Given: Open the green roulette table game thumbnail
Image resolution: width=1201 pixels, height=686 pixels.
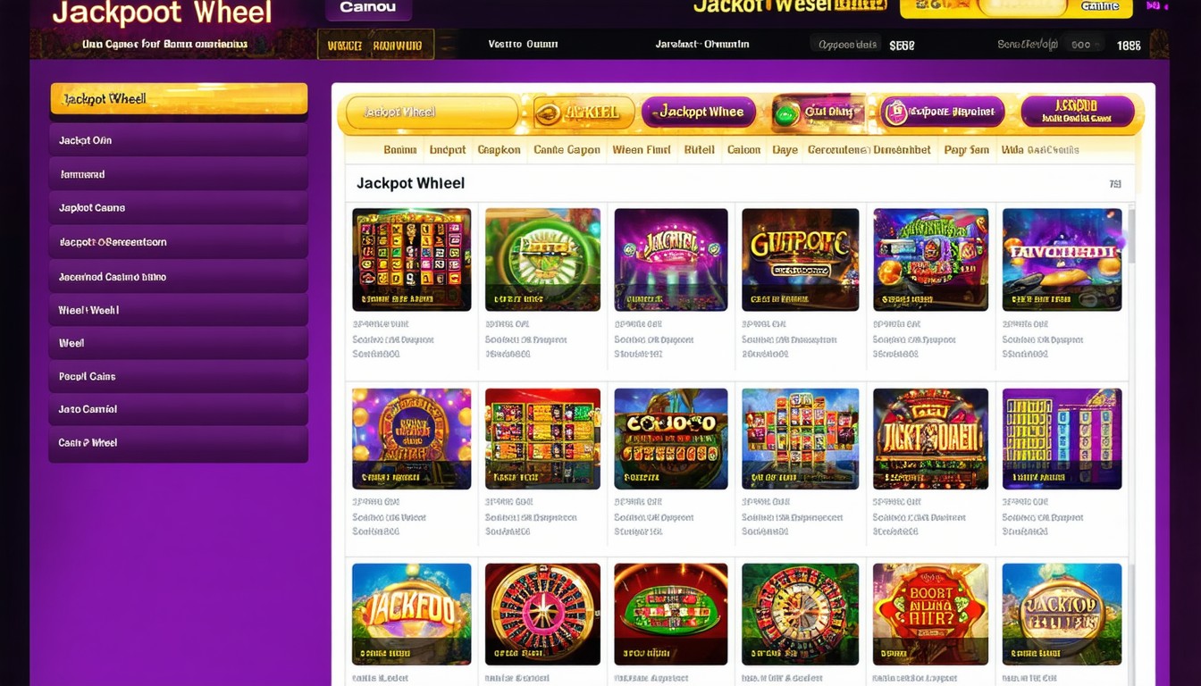Looking at the screenshot, I should [671, 614].
